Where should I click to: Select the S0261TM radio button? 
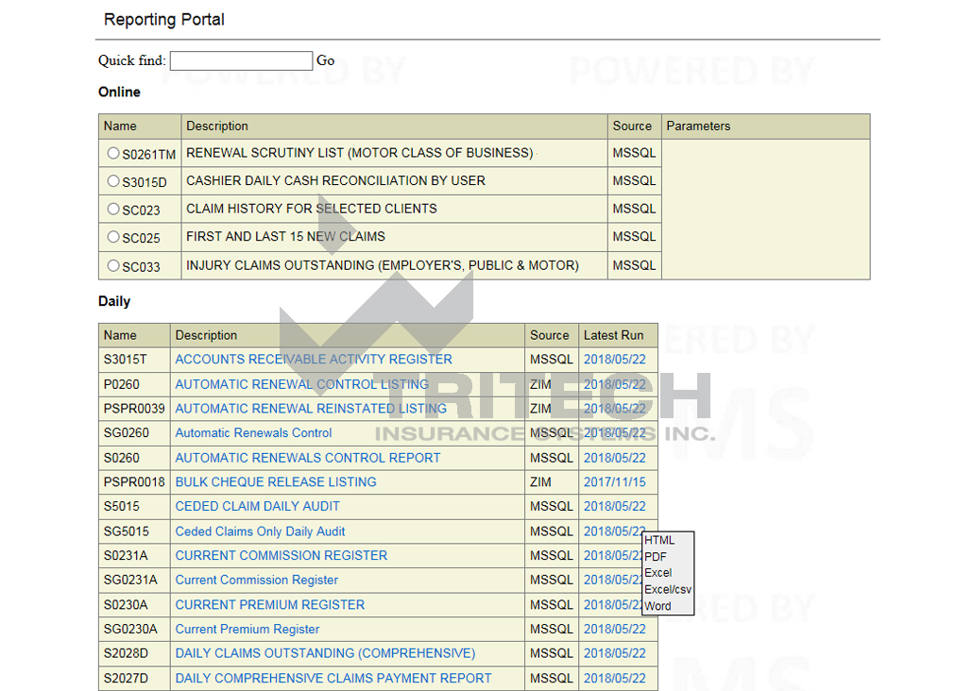pyautogui.click(x=113, y=153)
